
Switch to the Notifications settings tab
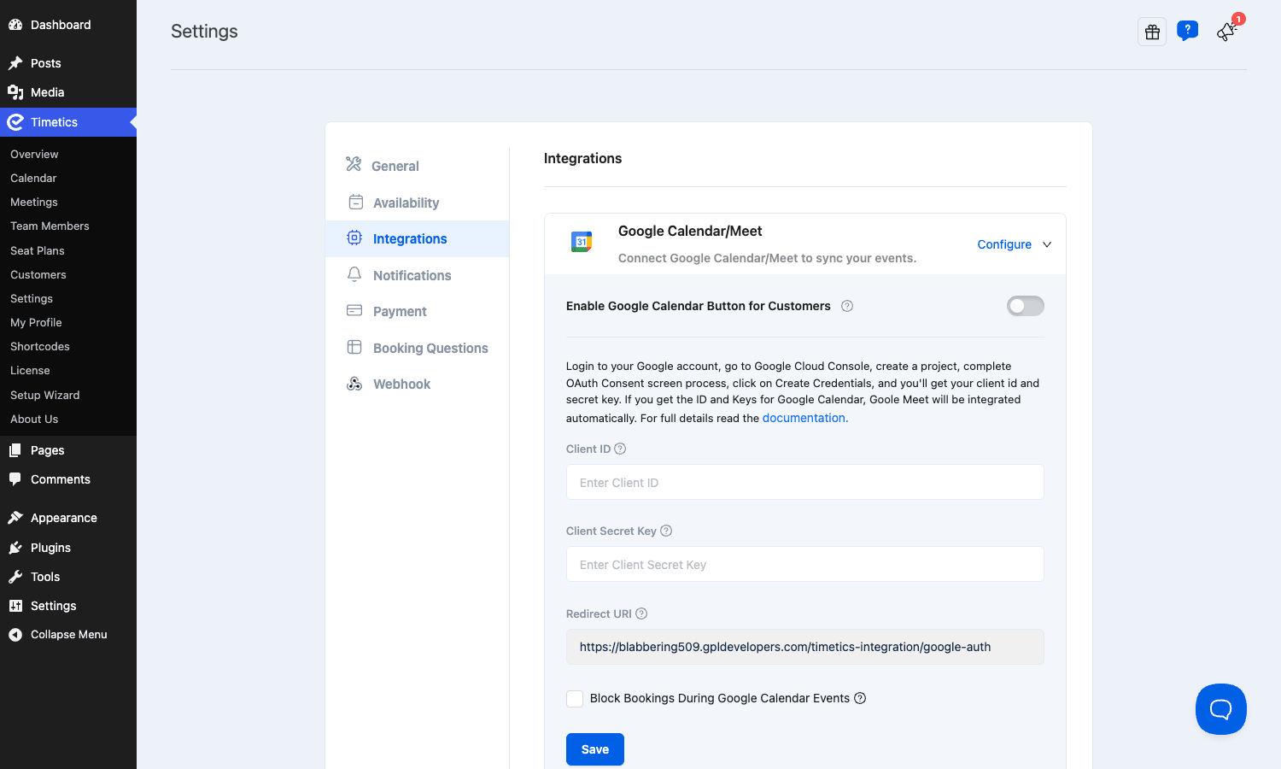[417, 275]
